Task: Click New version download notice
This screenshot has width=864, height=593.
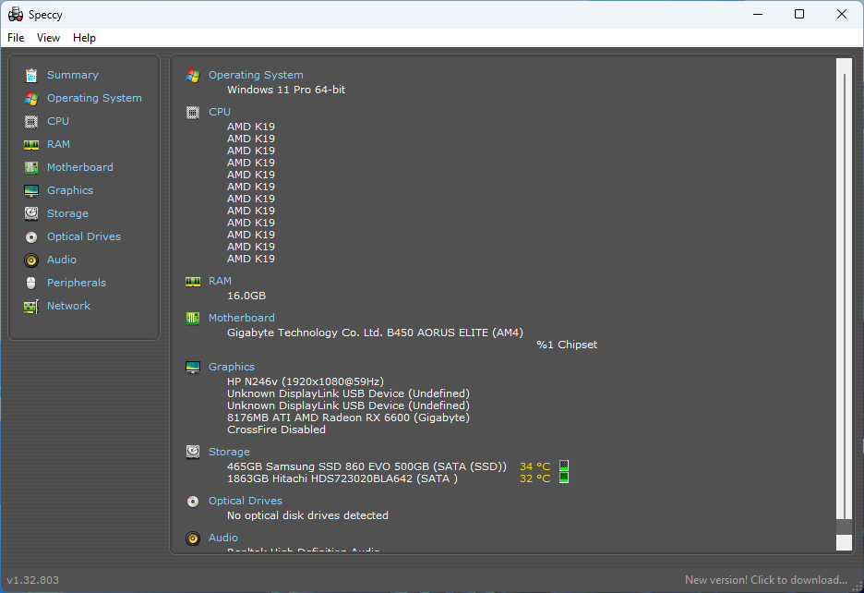Action: point(766,580)
